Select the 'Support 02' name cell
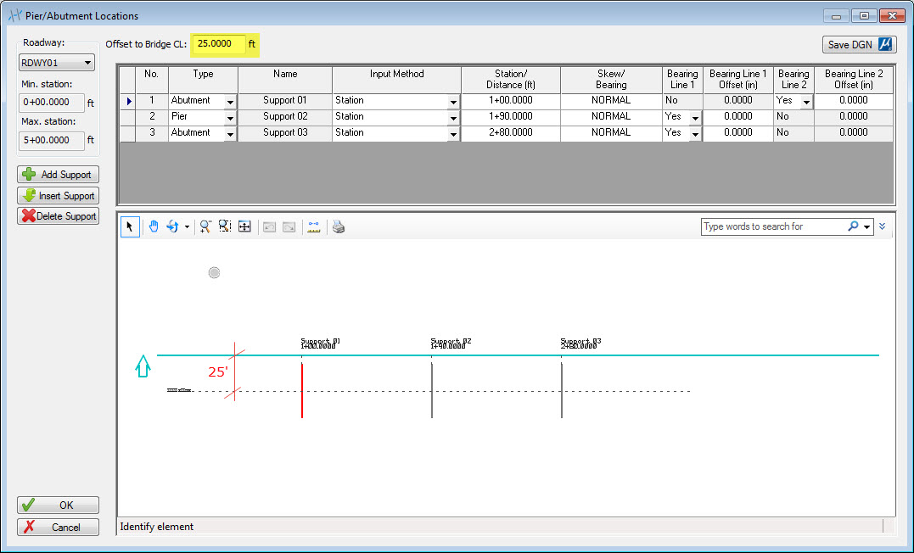Viewport: 914px width, 553px height. pyautogui.click(x=285, y=117)
